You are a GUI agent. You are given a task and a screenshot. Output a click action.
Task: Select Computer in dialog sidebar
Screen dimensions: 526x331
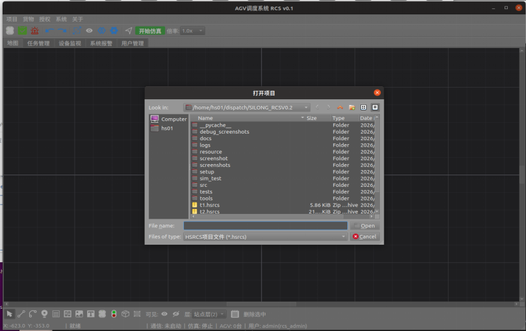click(x=168, y=119)
